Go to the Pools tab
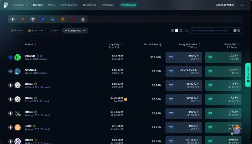This screenshot has height=144, width=252. click(x=51, y=5)
